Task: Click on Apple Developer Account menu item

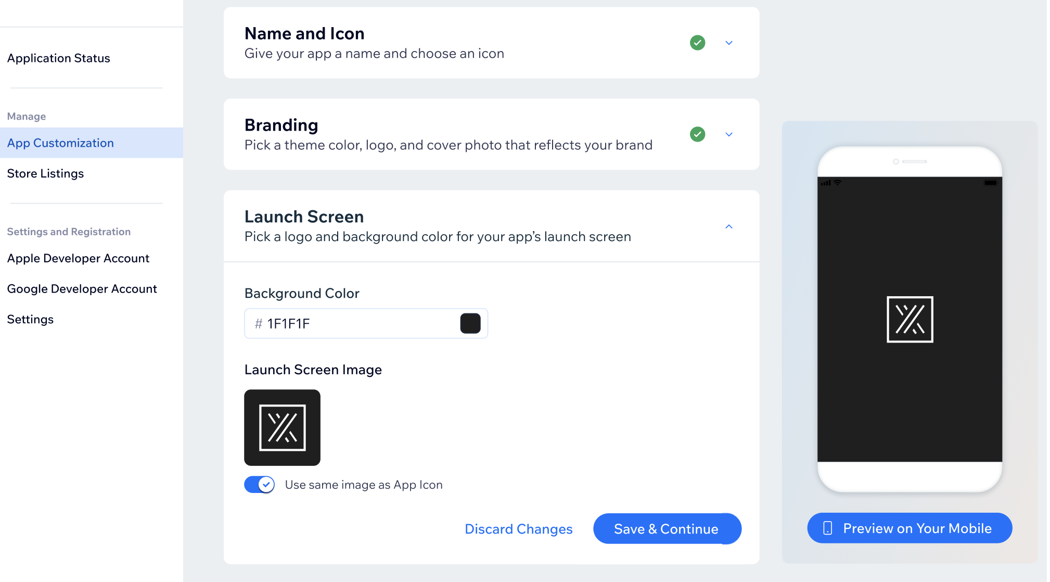Action: 78,258
